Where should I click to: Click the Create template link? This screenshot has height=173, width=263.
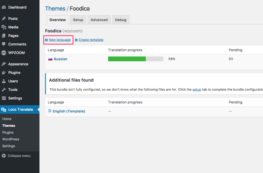91,40
